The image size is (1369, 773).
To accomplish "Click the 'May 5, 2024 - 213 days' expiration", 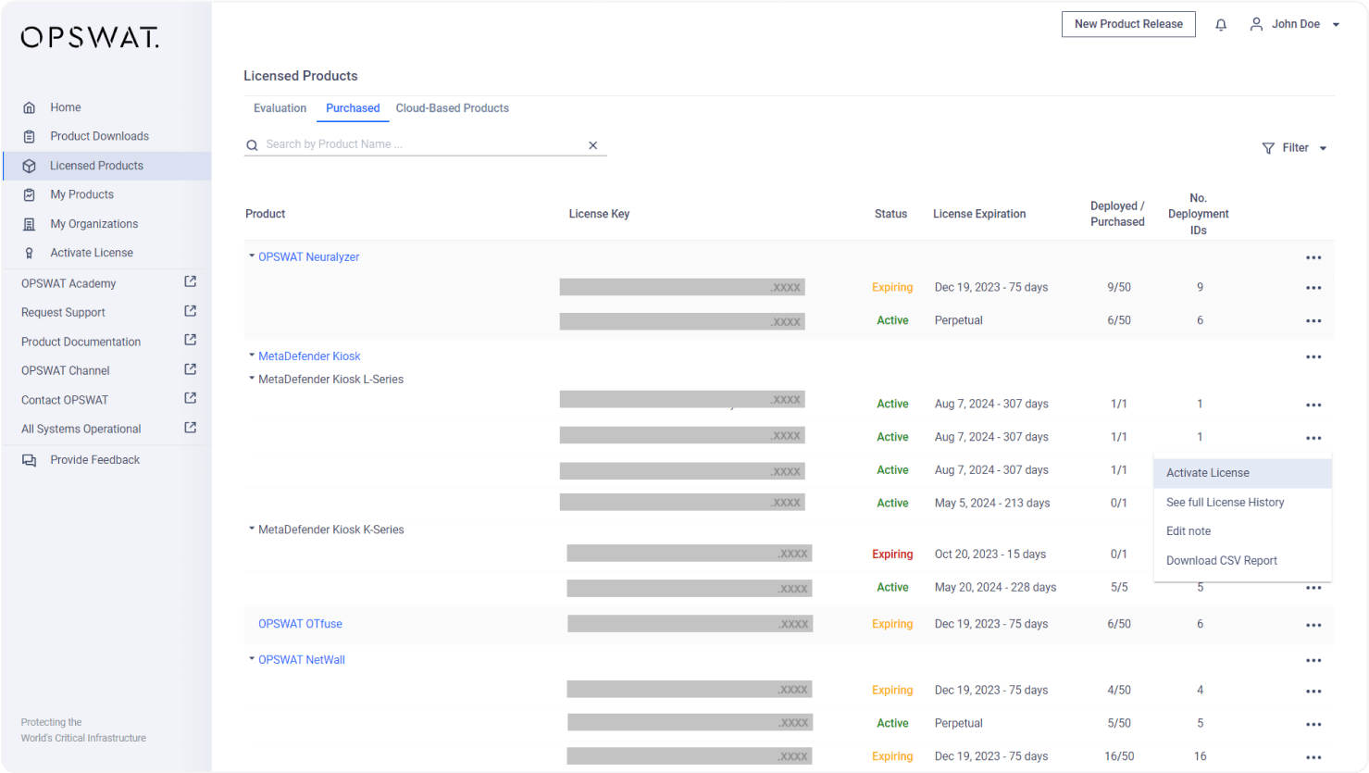I will [x=992, y=504].
